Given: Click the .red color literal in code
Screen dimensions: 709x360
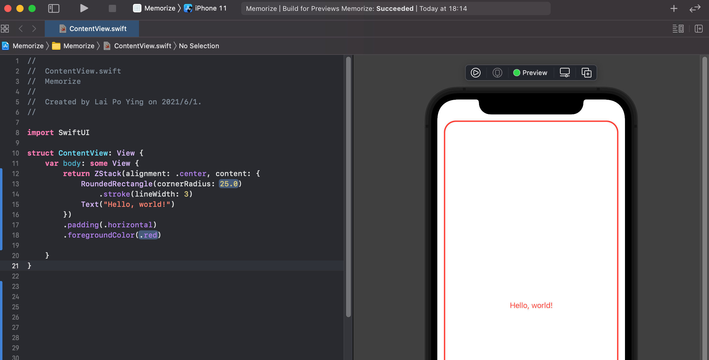Looking at the screenshot, I should 149,235.
